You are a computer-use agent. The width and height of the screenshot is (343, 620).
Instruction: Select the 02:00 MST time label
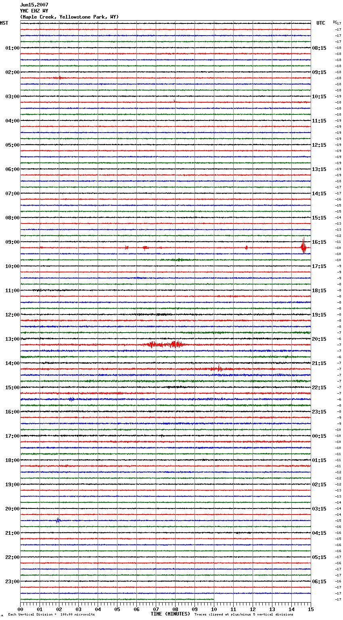pyautogui.click(x=13, y=72)
